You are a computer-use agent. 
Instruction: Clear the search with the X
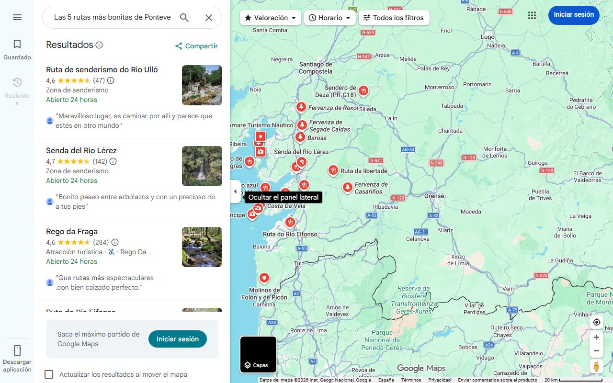[x=209, y=17]
